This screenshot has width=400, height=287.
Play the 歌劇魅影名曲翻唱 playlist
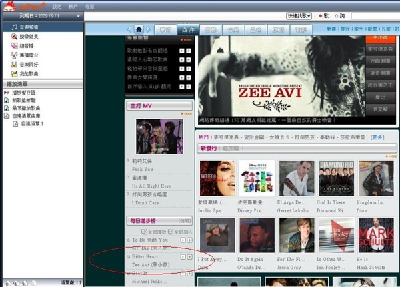181,51
